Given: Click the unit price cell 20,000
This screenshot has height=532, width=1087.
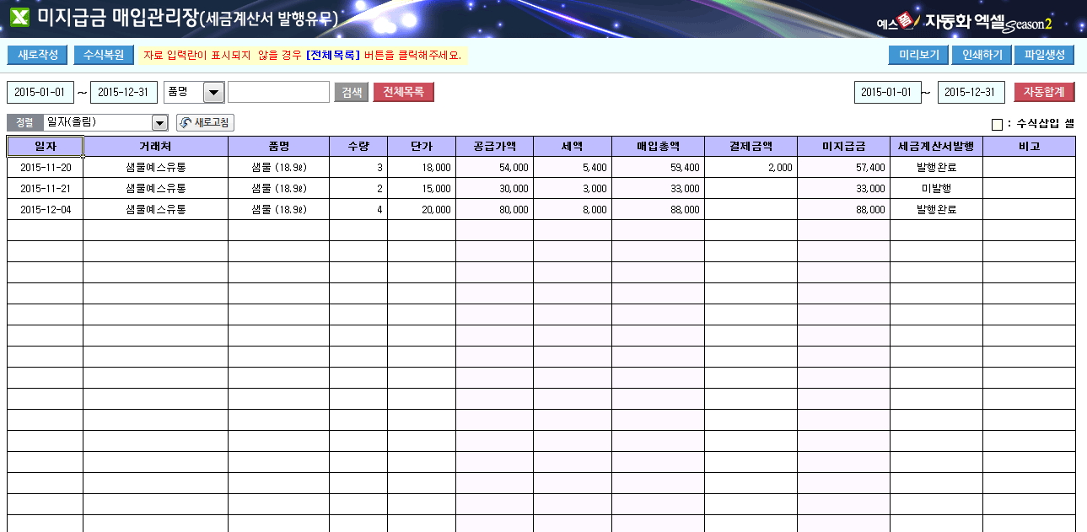Looking at the screenshot, I should [422, 209].
